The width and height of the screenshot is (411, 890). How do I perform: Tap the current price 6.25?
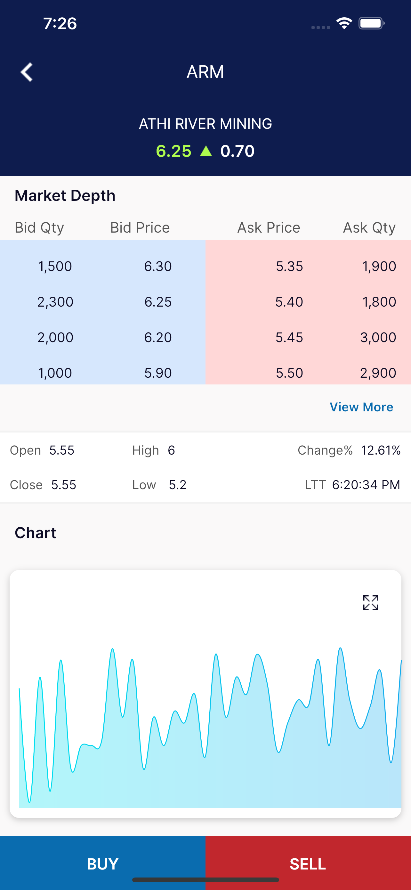click(x=173, y=151)
